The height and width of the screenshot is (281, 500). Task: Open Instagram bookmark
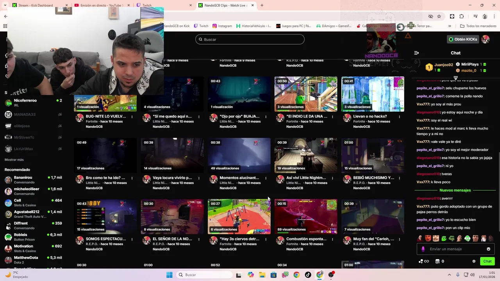click(x=222, y=26)
